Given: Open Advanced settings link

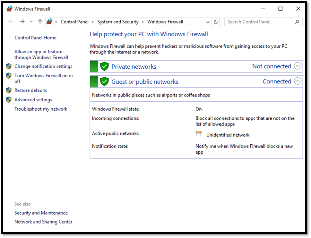Looking at the screenshot, I should point(33,100).
